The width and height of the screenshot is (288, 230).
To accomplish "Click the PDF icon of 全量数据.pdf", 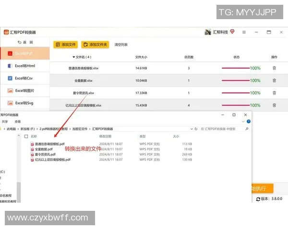I will (32, 149).
